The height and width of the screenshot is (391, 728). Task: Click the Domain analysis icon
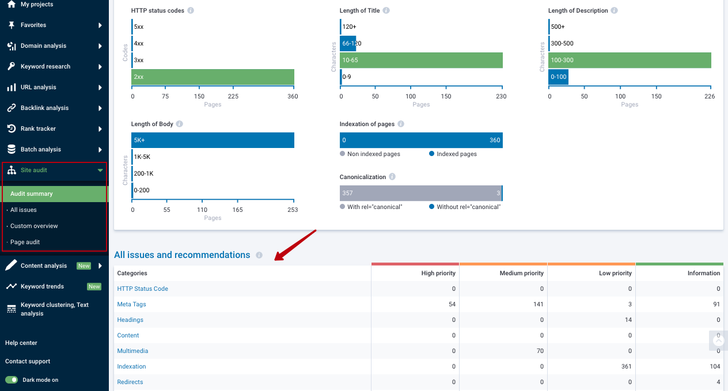[11, 45]
